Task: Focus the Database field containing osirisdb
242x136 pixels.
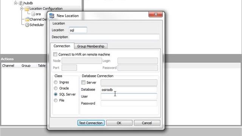Action: click(x=129, y=90)
